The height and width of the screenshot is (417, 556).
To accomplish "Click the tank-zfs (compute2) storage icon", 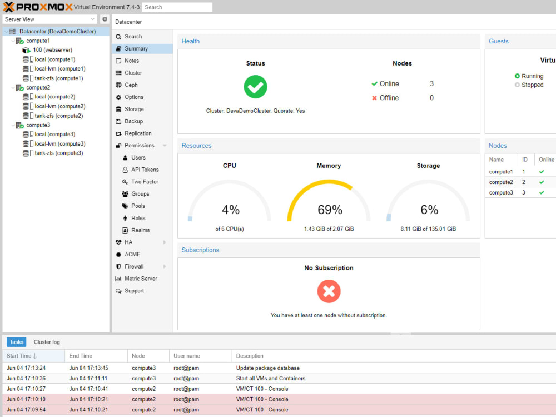I will [x=28, y=116].
